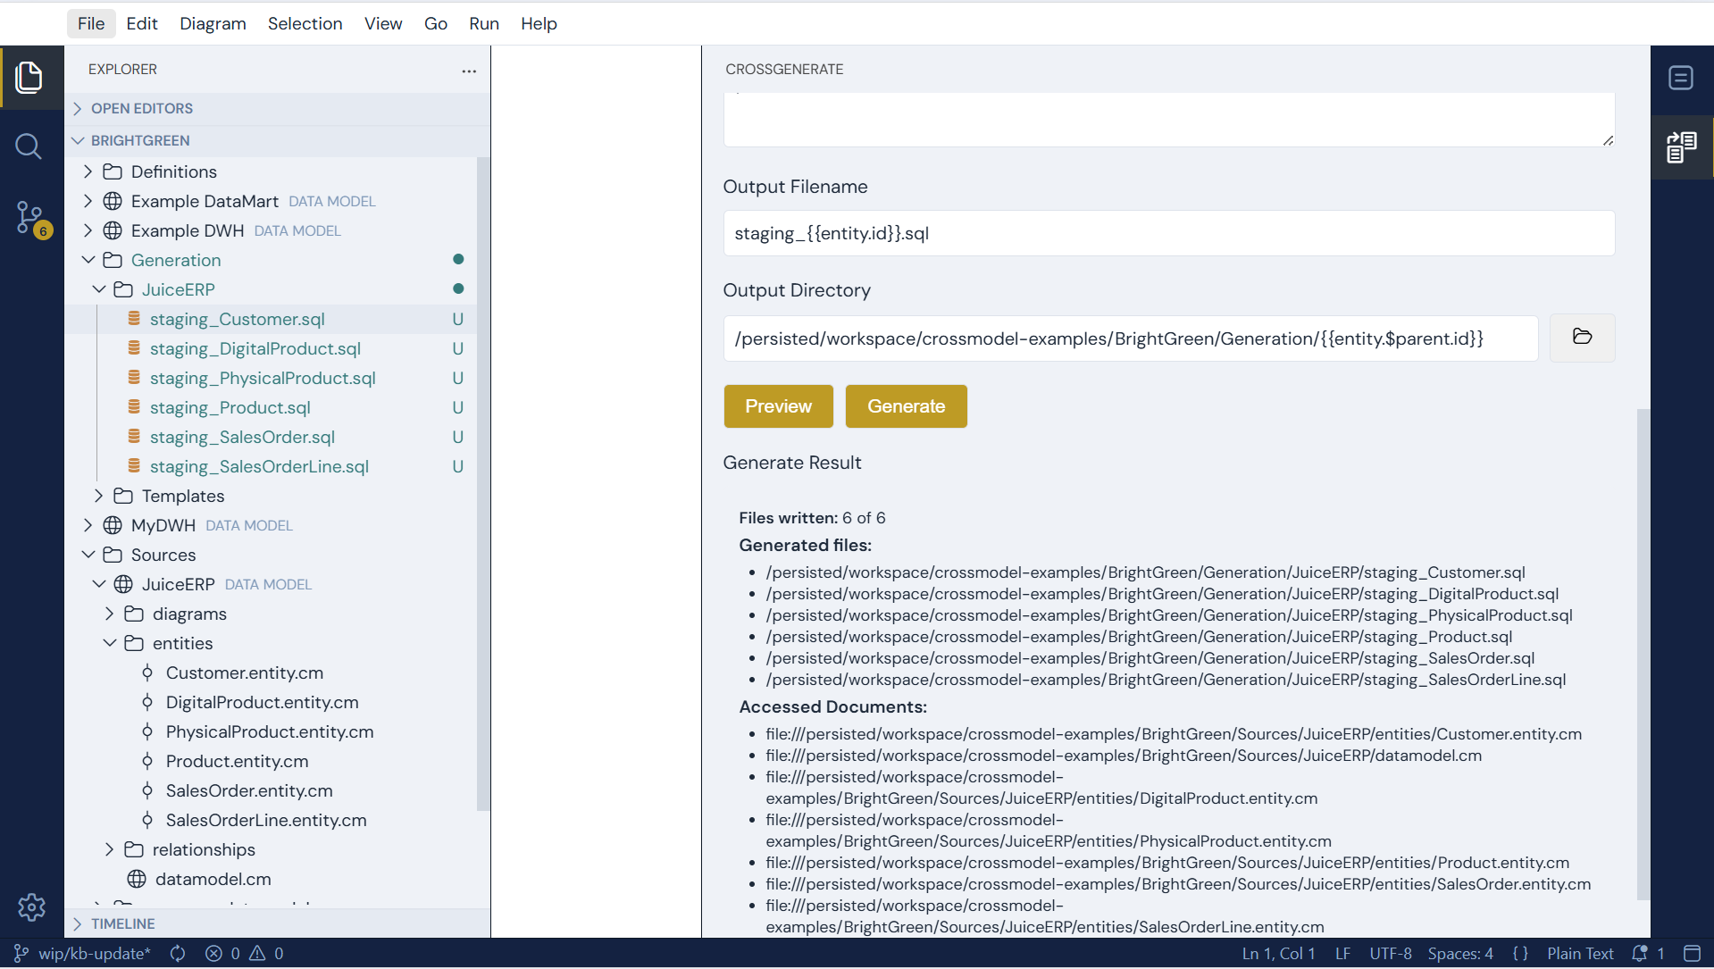Open the properties panel icon in right sidebar

coord(1681,78)
